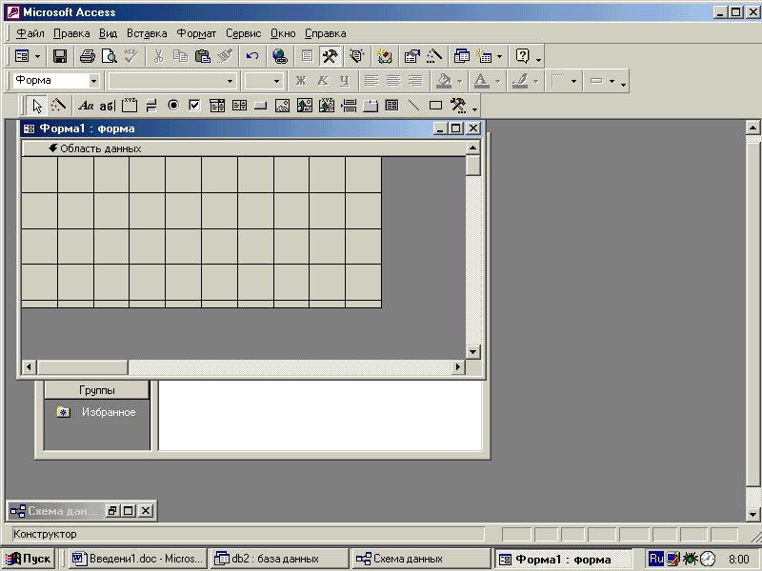This screenshot has height=571, width=762.
Task: Expand the New Object dropdown arrow
Action: pyautogui.click(x=499, y=56)
